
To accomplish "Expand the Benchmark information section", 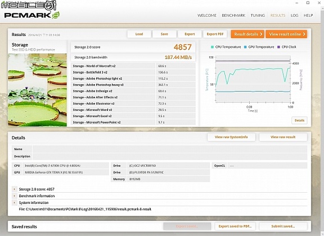I will point(14,196).
